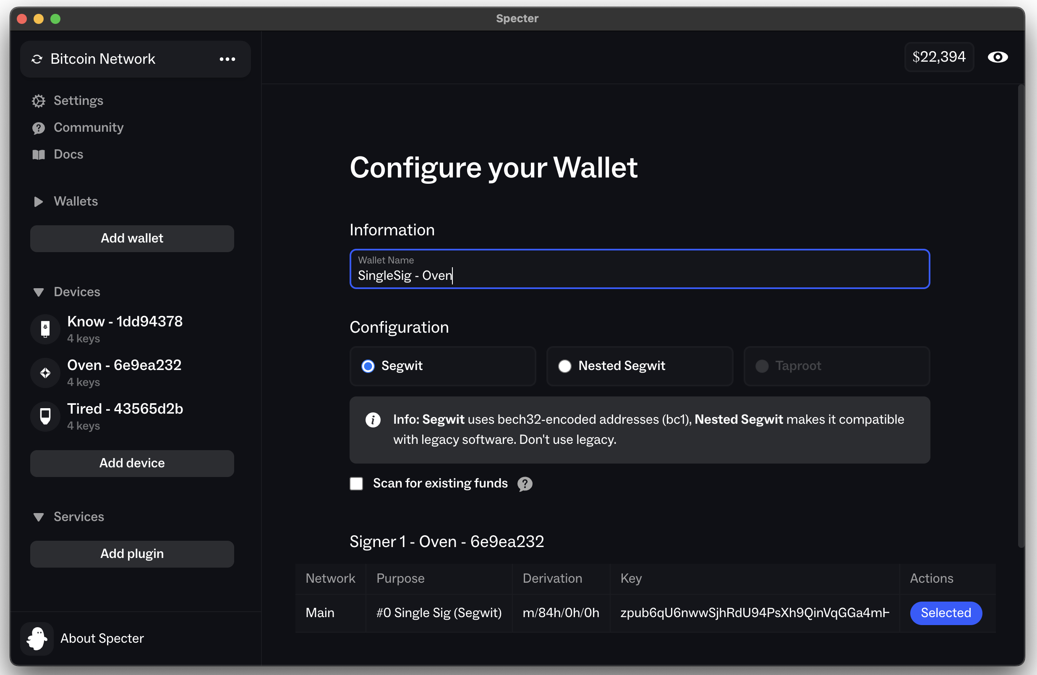1037x675 pixels.
Task: Click the info icon in the Segwit notice
Action: tap(373, 420)
